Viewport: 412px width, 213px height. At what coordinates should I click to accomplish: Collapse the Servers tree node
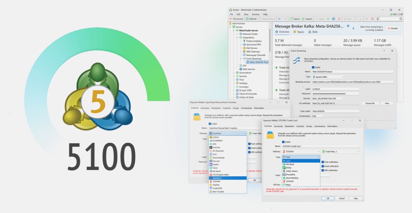point(230,27)
